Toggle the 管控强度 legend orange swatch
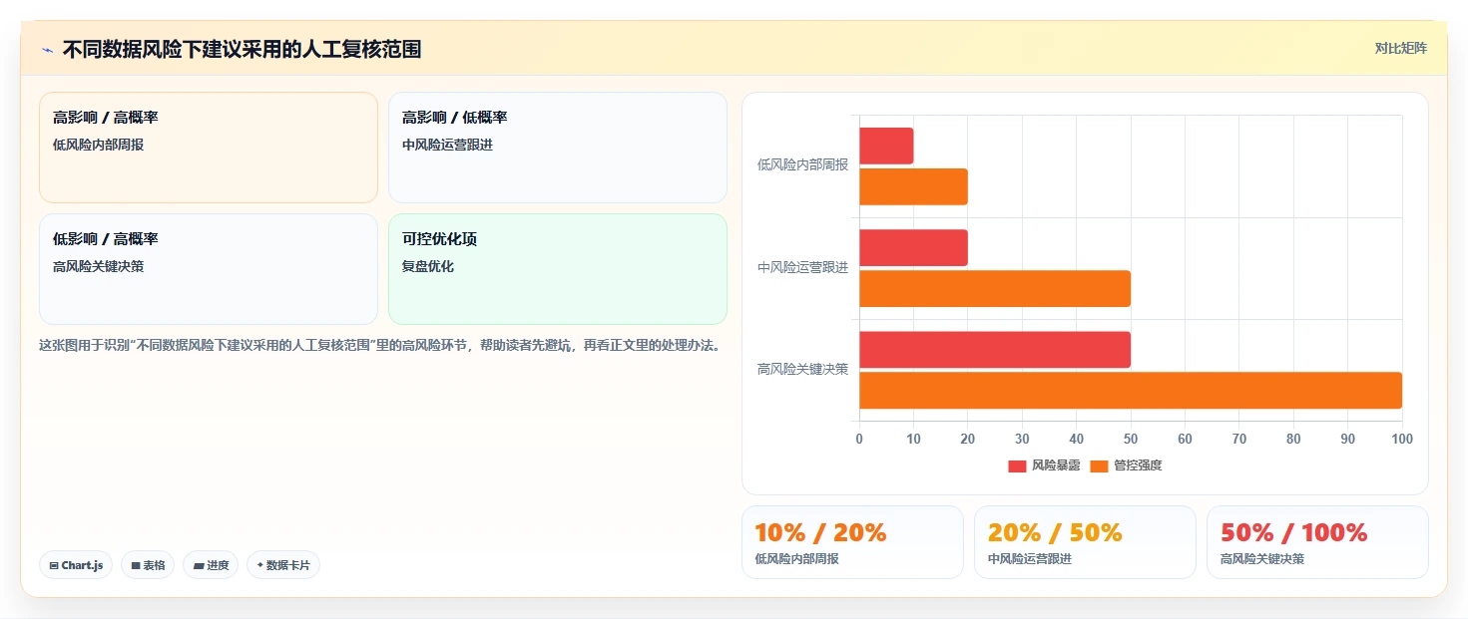 [x=1099, y=465]
